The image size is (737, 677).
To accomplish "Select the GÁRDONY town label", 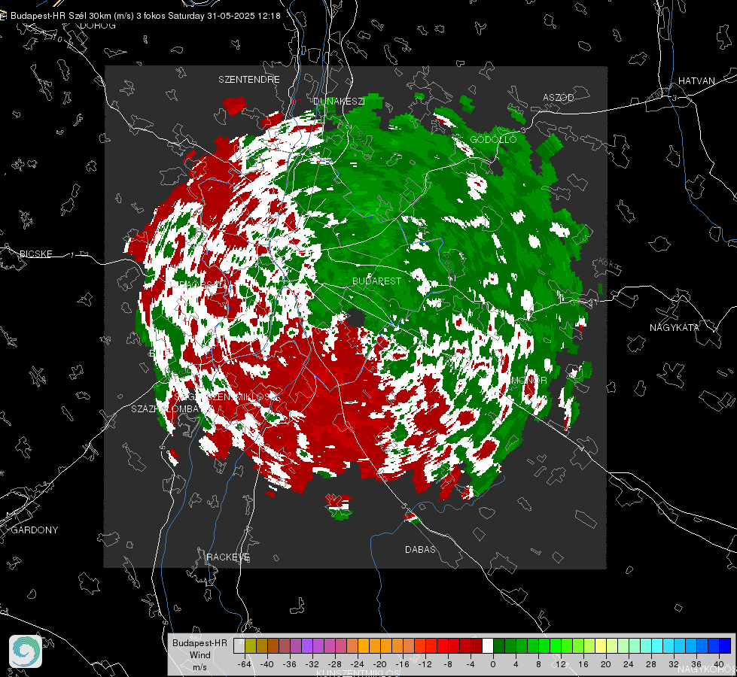I will pyautogui.click(x=35, y=530).
